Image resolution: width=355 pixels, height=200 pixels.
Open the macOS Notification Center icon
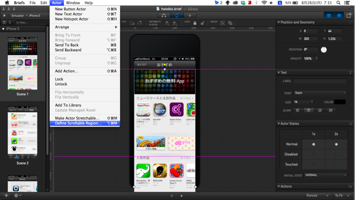pyautogui.click(x=347, y=3)
